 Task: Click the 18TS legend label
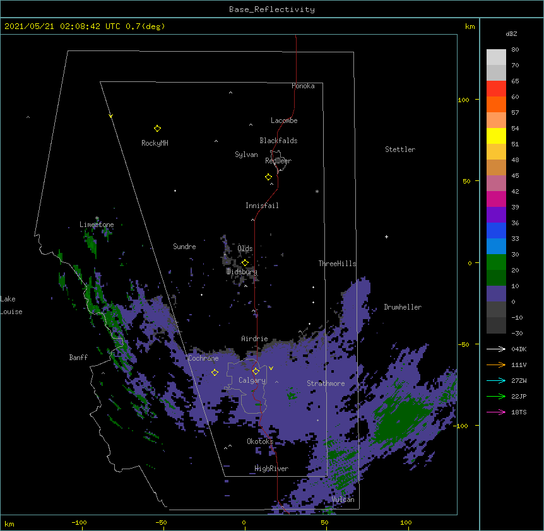(x=519, y=412)
